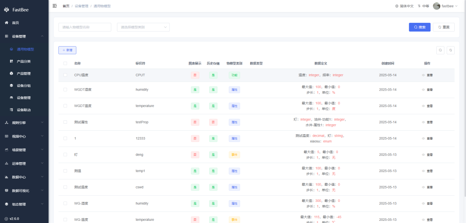Collapse sidebar using hamburger icon

55,6
